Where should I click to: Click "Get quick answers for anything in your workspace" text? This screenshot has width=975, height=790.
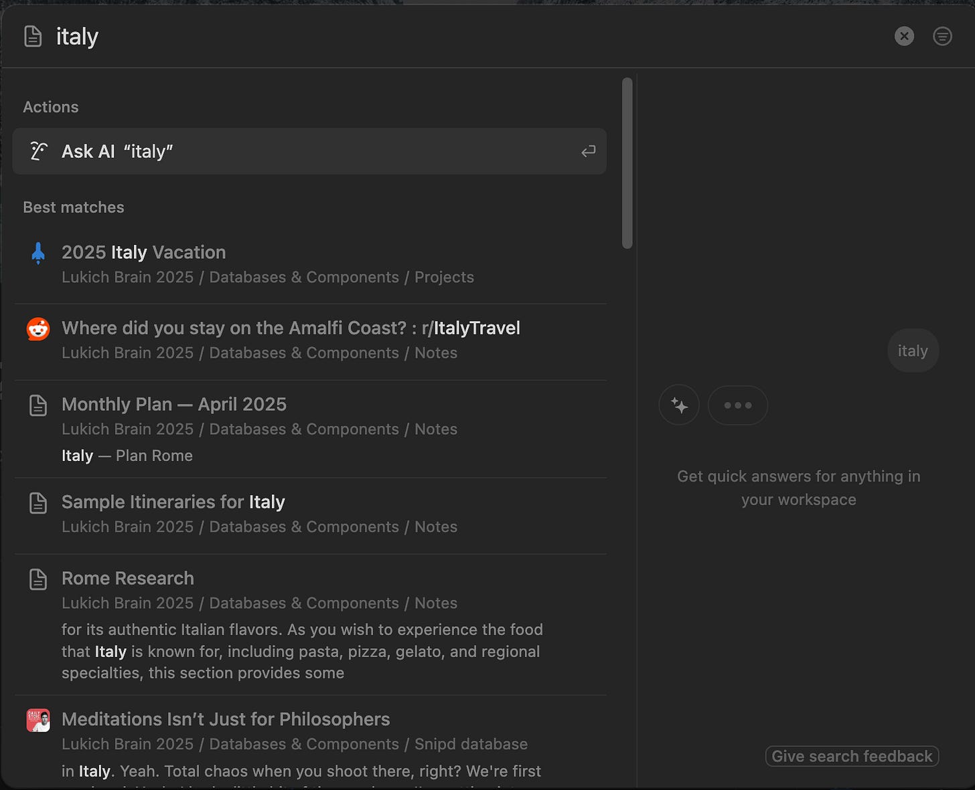[x=799, y=488]
